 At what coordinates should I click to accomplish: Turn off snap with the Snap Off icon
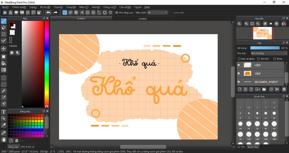point(65,12)
